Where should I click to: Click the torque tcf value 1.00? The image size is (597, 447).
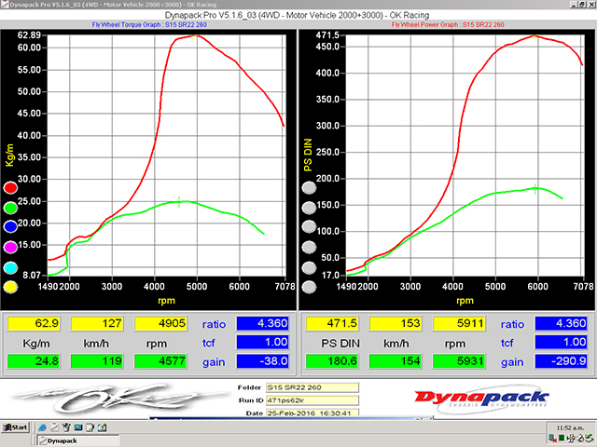(262, 342)
